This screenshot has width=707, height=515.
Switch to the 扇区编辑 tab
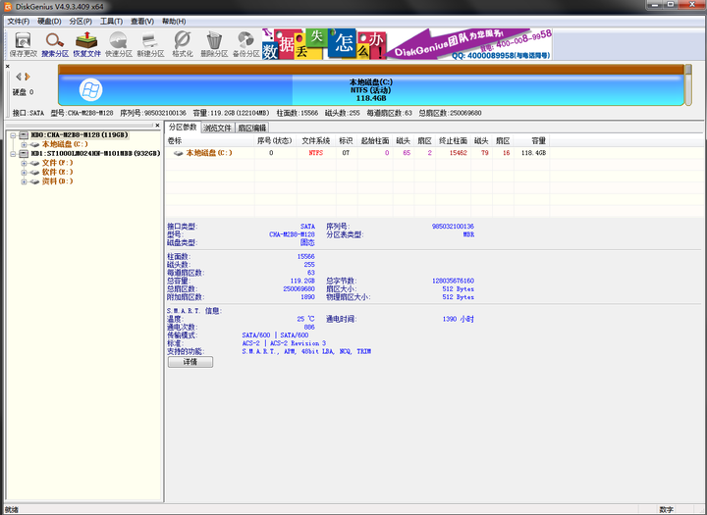251,128
